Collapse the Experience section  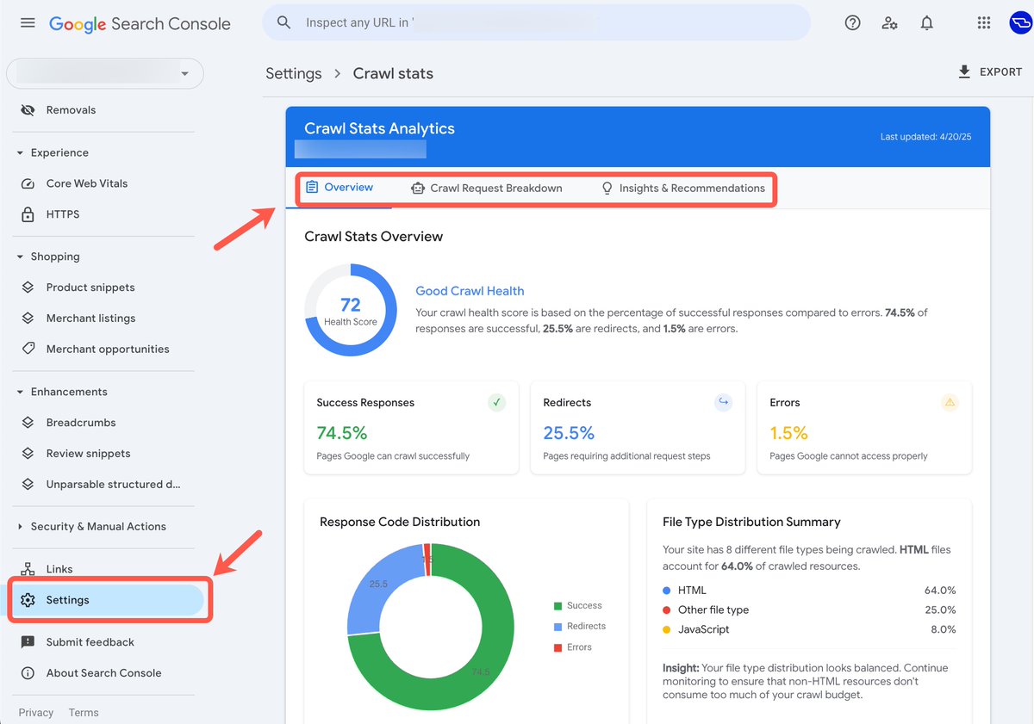(x=20, y=152)
